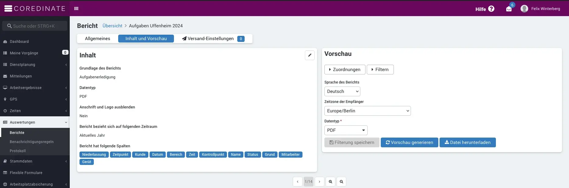569x188 pixels.
Task: Click the Name column tag
Action: coord(236,155)
